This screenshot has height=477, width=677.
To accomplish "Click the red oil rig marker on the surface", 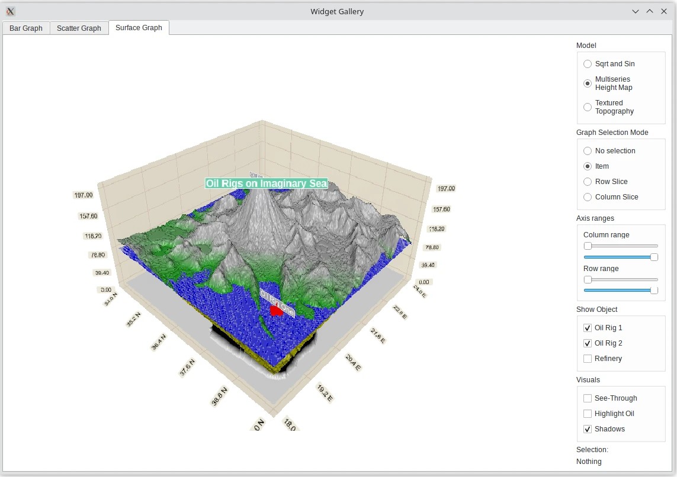I will (x=275, y=311).
